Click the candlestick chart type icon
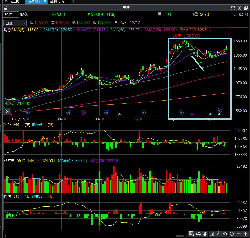The height and width of the screenshot is (238, 250). 219,234
